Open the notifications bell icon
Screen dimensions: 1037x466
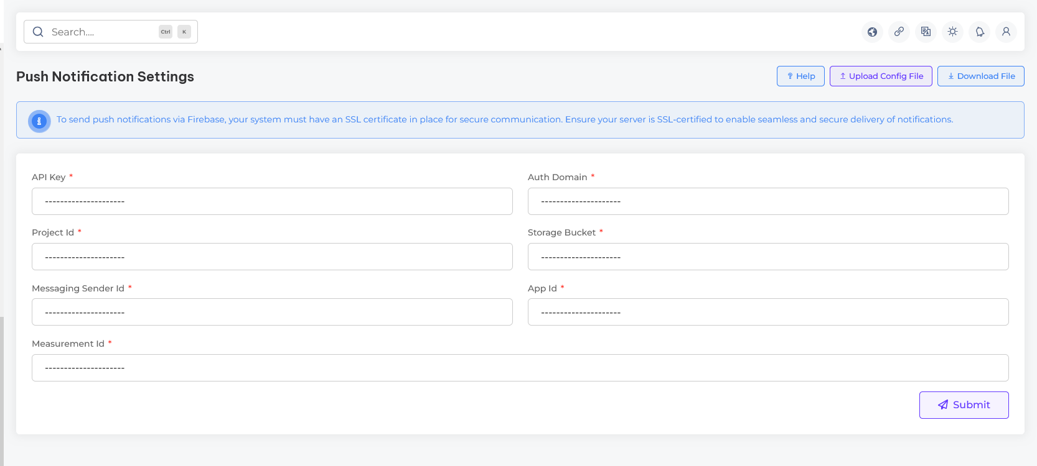pos(980,32)
